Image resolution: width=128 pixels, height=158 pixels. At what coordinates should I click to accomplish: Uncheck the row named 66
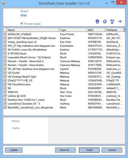(5, 88)
